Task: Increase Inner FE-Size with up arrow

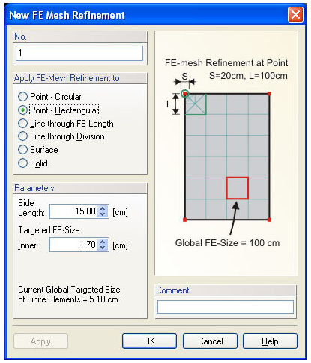Action: (x=103, y=241)
